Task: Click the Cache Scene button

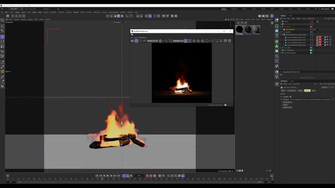Action: tap(287, 102)
